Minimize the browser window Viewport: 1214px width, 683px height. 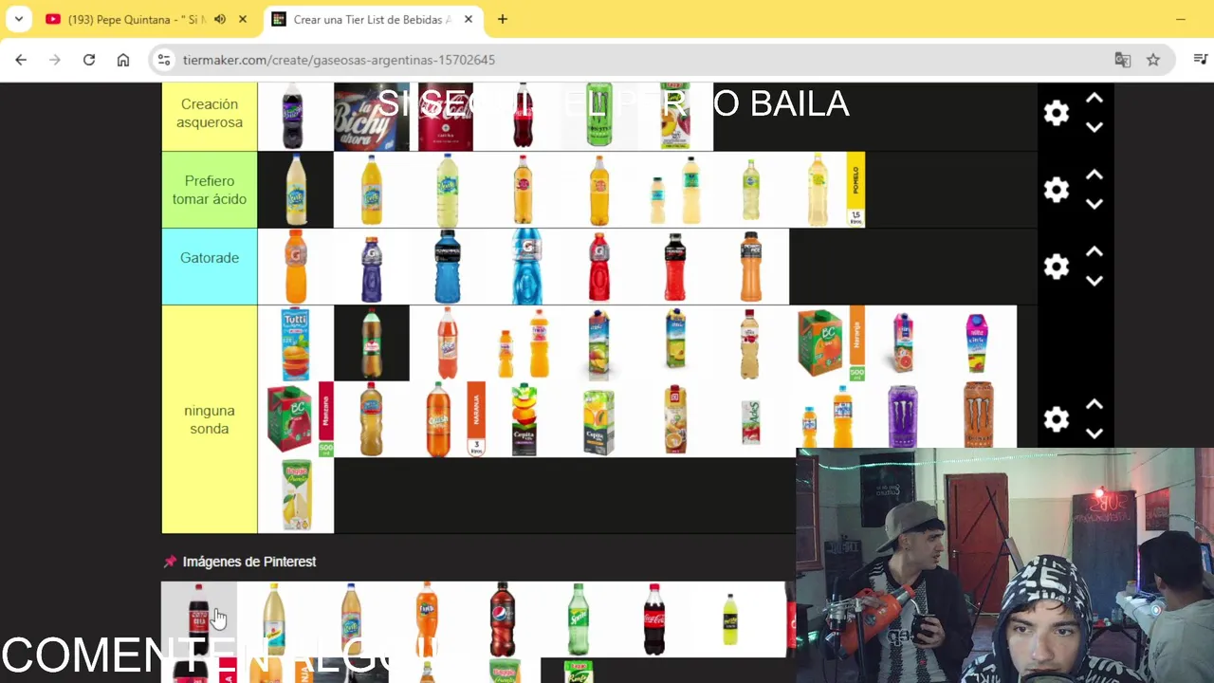pyautogui.click(x=1181, y=19)
